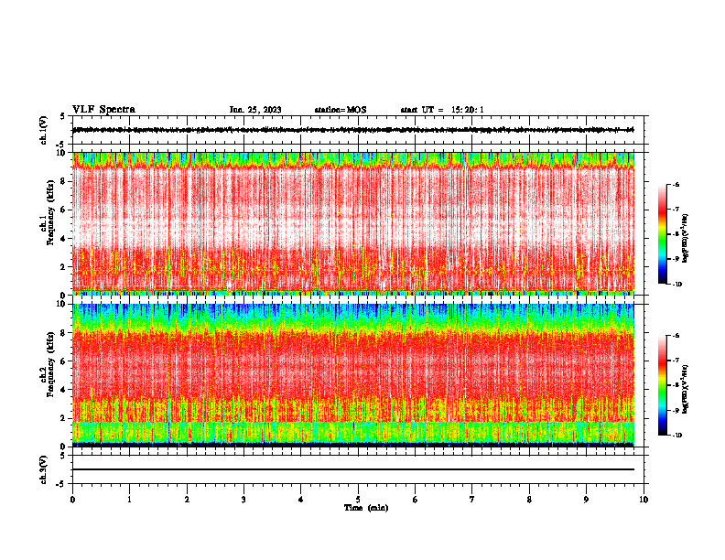Click the "4" tick on ch.1 frequency axis
The height and width of the screenshot is (560, 725).
click(x=64, y=239)
